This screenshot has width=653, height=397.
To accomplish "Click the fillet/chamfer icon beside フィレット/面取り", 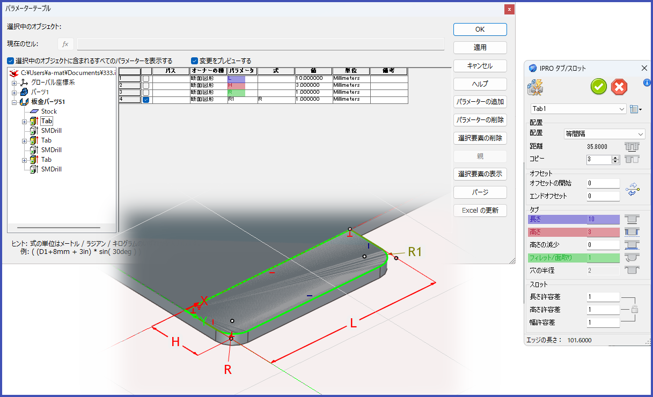I will click(x=633, y=258).
